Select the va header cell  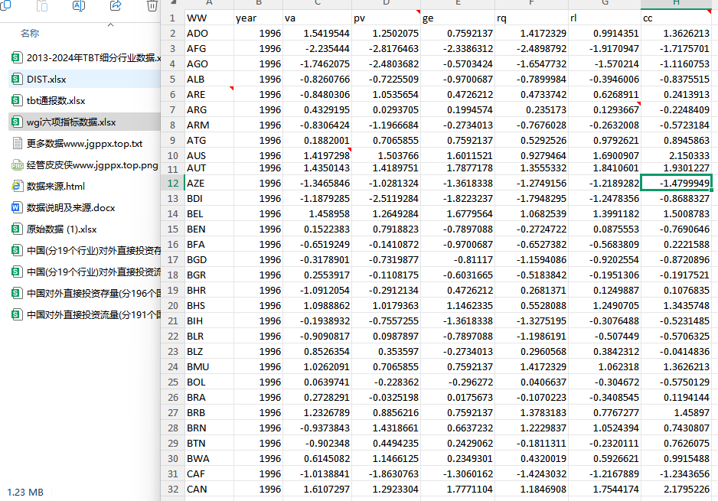pyautogui.click(x=318, y=18)
